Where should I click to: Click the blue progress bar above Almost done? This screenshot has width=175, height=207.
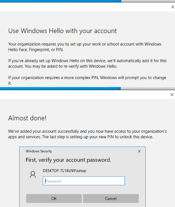click(60, 88)
